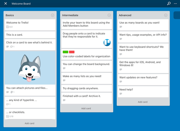Open 'Want updates on new features?' card

[143, 80]
